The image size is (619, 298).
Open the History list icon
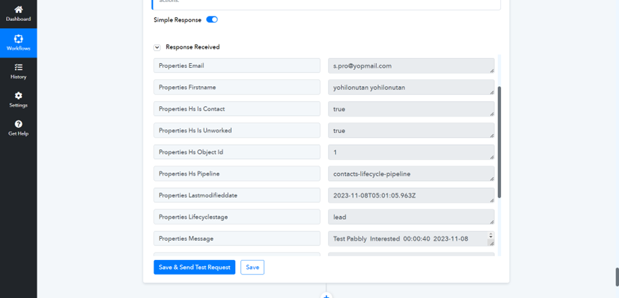18,67
